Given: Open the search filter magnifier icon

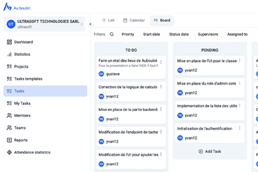Looking at the screenshot, I should pyautogui.click(x=112, y=34).
